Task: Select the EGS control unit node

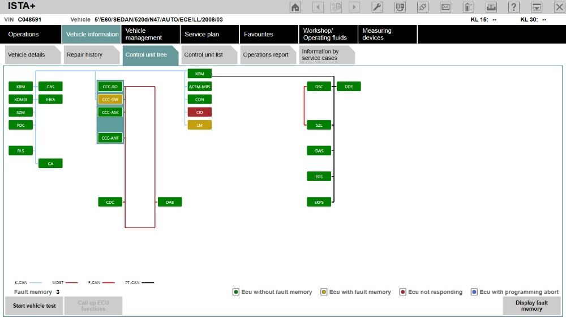Action: (x=319, y=177)
